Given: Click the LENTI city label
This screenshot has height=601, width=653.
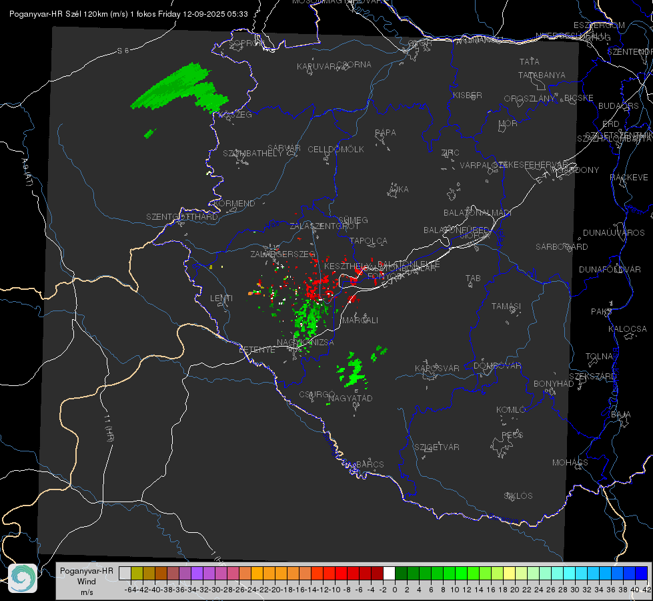Looking at the screenshot, I should pos(221,298).
